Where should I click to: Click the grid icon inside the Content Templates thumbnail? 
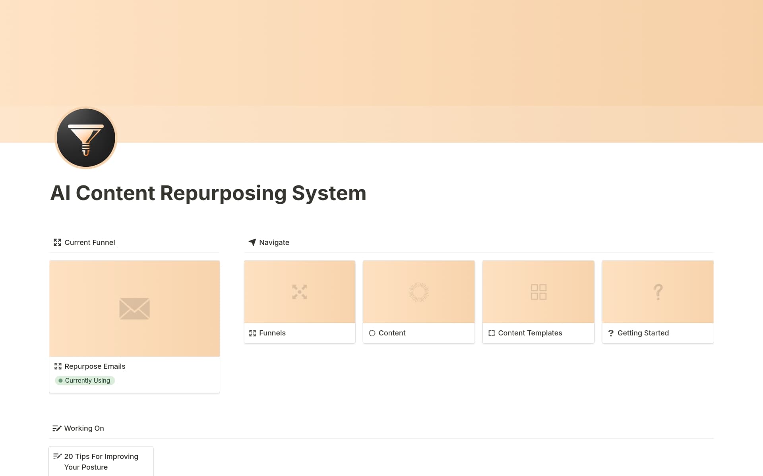[x=538, y=292]
